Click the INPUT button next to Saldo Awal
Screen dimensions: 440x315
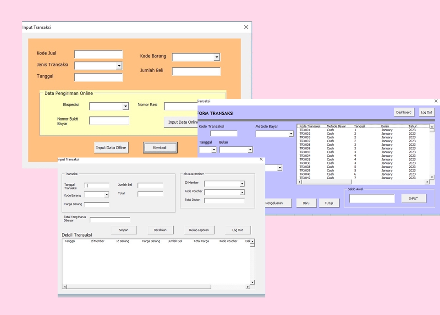click(x=413, y=199)
